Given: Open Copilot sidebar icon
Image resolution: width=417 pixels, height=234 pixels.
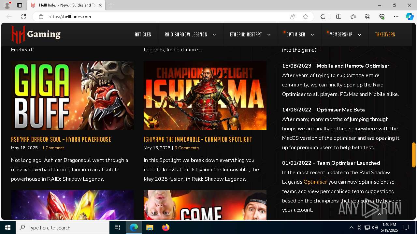Looking at the screenshot, I should point(410,17).
